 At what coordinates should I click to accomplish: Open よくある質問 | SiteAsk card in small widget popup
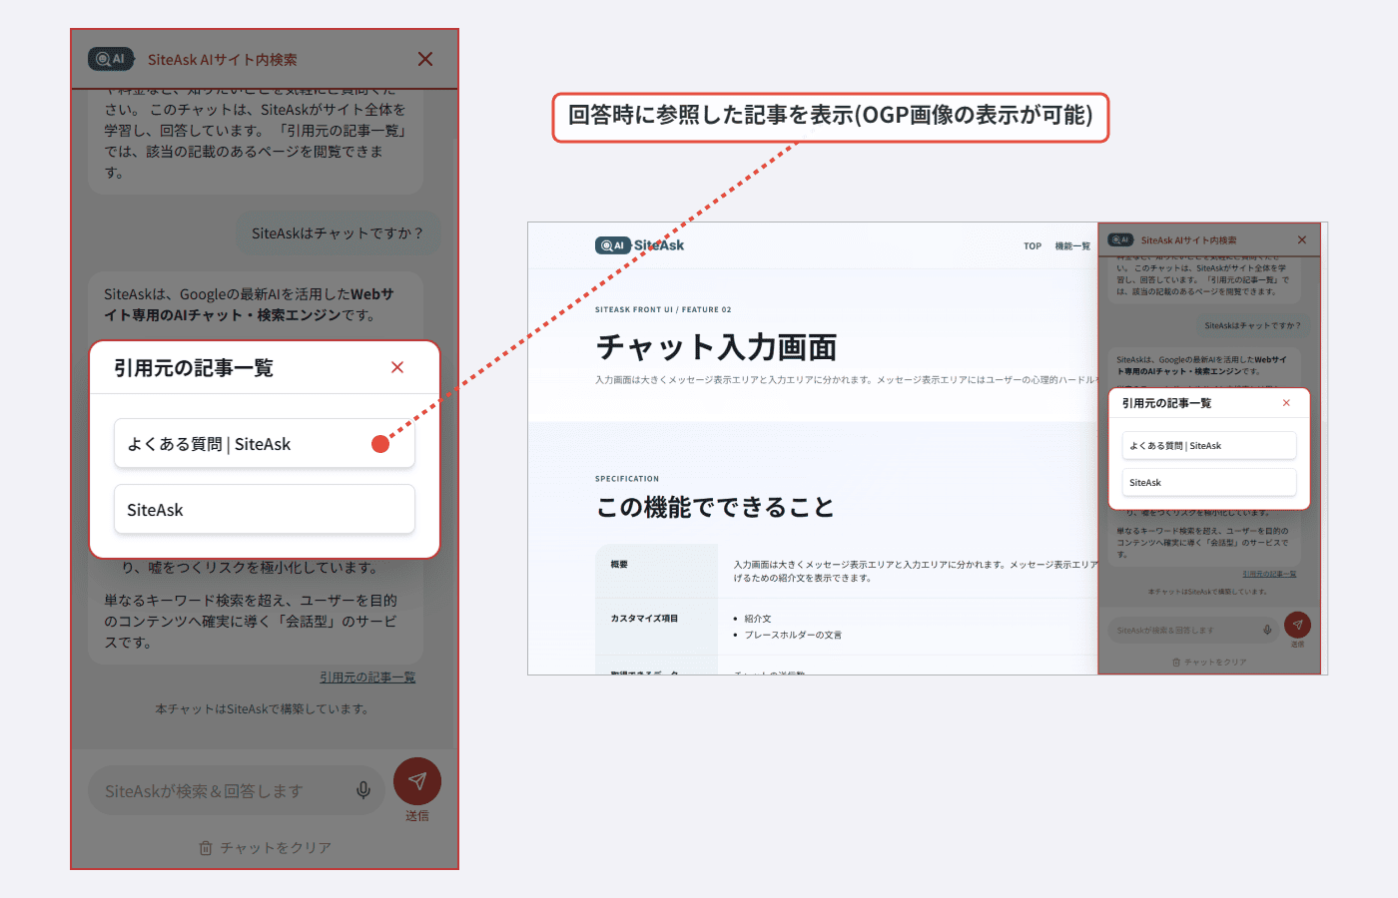click(1209, 445)
